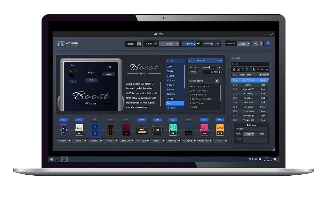
Task: Choose B-Boost in the effect list
Action: tap(170, 85)
